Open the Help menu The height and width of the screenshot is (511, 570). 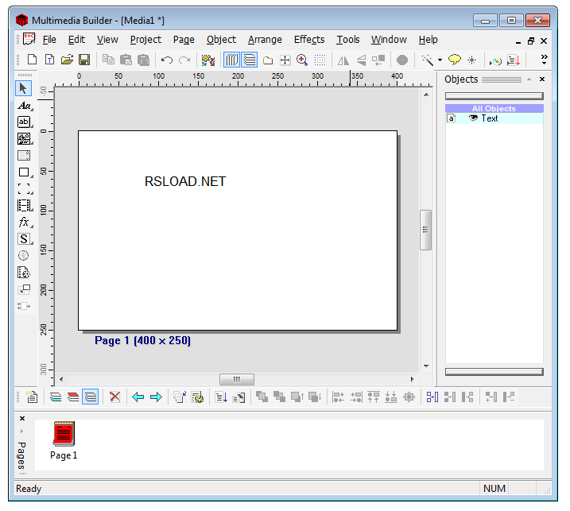pos(428,39)
